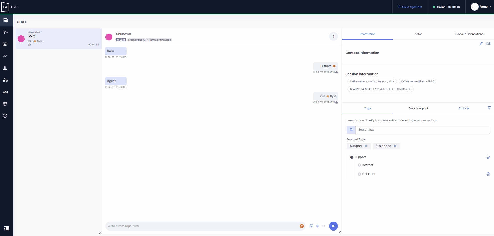Click the blue send message button
This screenshot has height=236, width=494.
point(333,226)
